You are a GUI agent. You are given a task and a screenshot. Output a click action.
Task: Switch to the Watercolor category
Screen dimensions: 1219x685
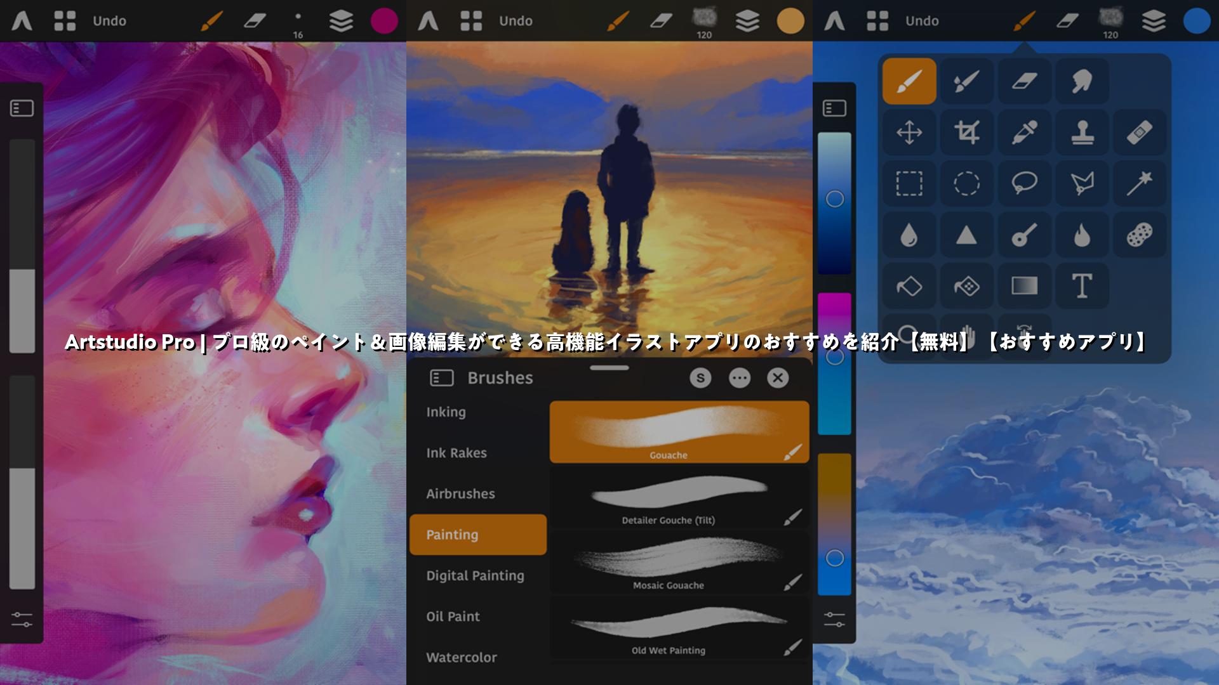462,657
